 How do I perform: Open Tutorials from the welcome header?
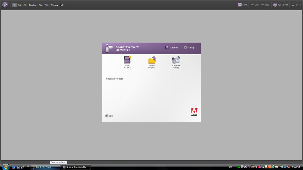pyautogui.click(x=172, y=48)
